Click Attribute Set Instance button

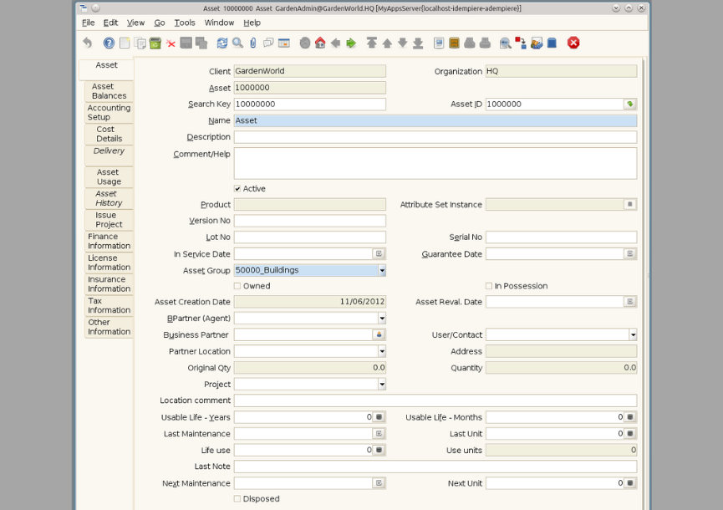[630, 204]
